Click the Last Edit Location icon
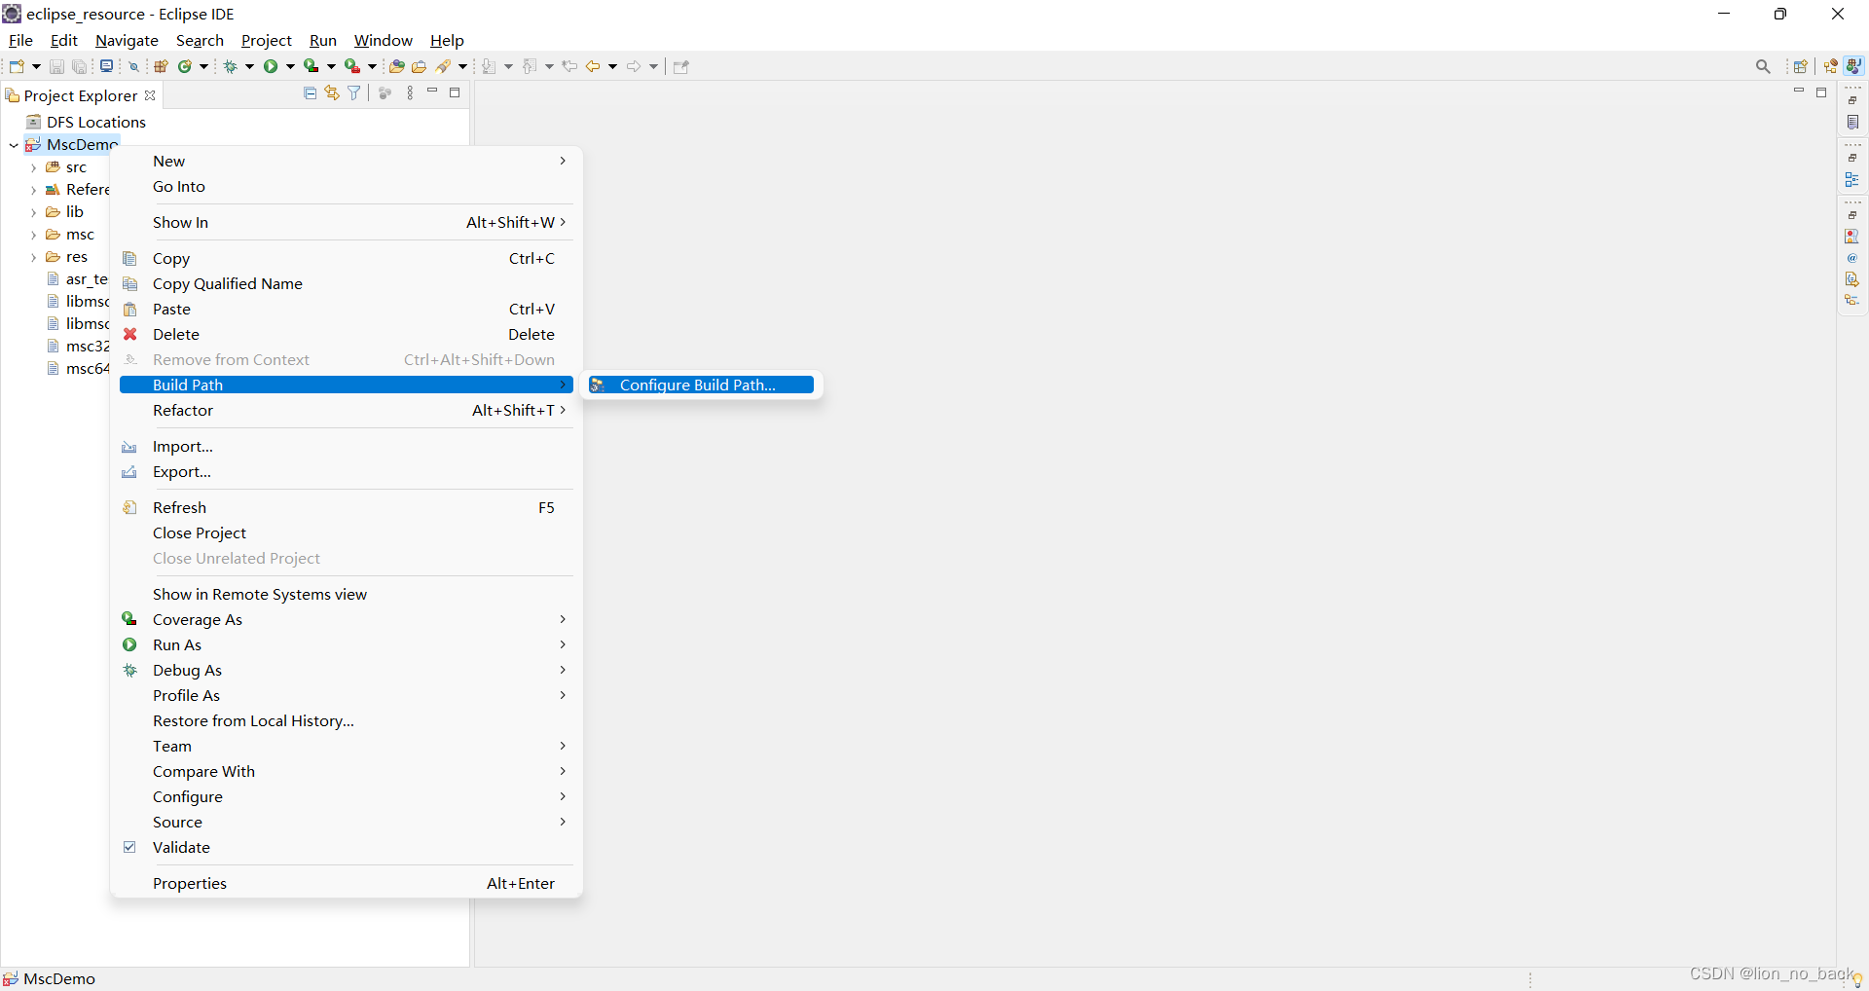 point(570,66)
